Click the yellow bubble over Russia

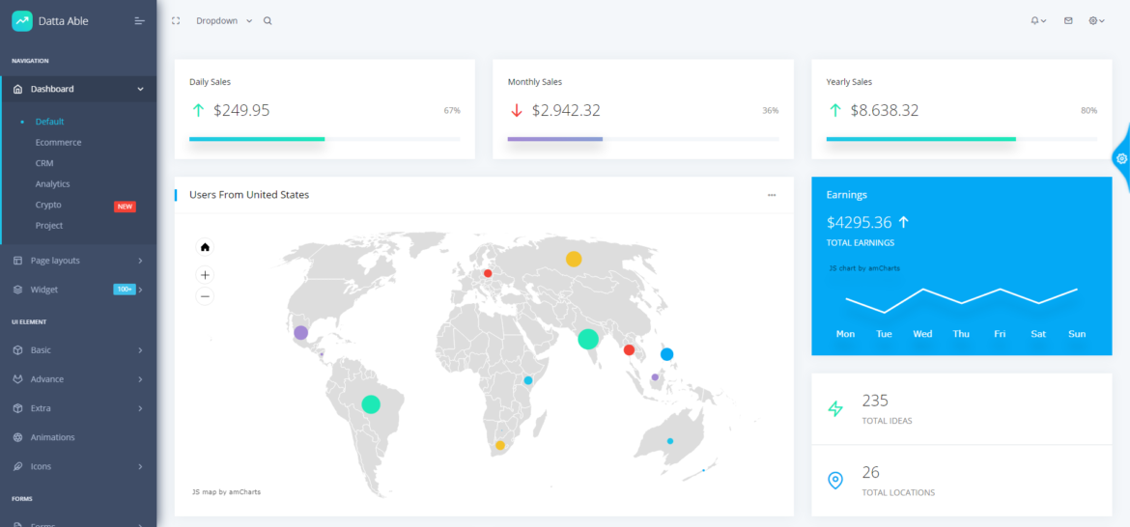pyautogui.click(x=574, y=260)
